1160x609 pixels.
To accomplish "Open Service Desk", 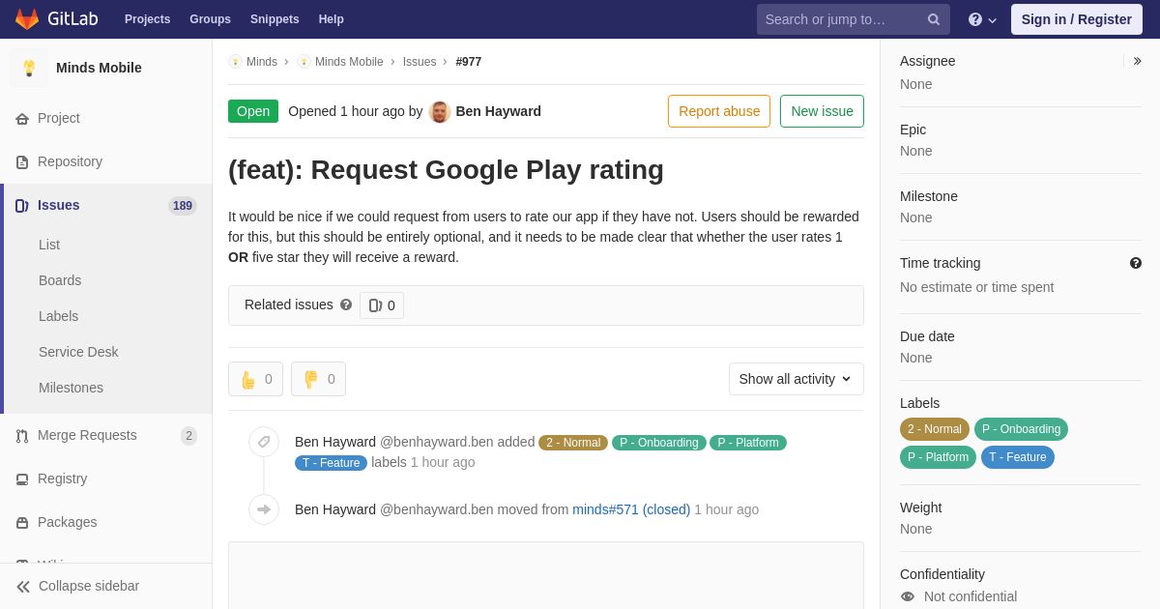I will point(78,352).
